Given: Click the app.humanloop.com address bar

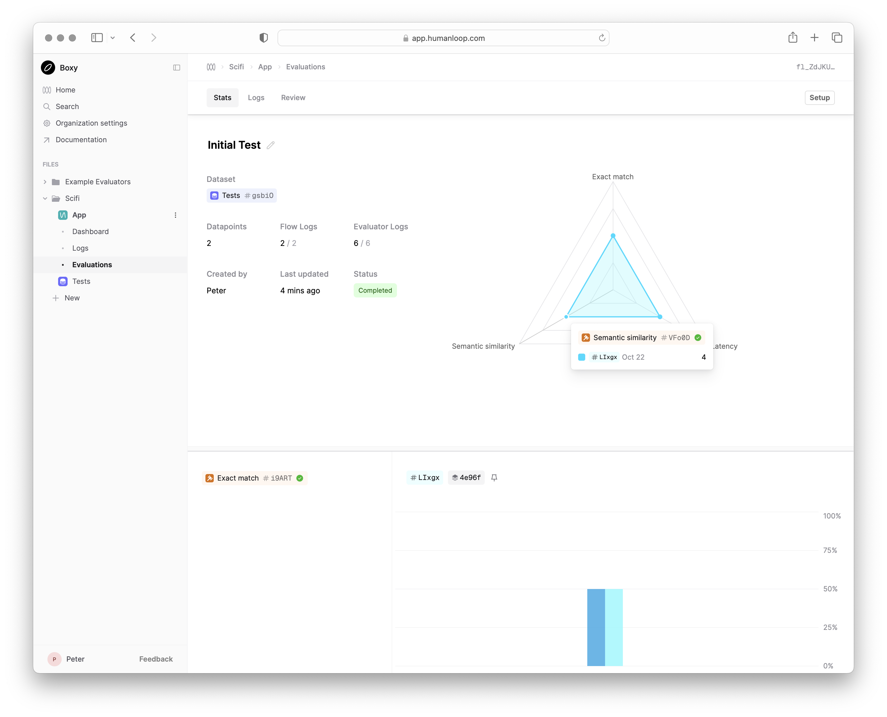Looking at the screenshot, I should [443, 38].
